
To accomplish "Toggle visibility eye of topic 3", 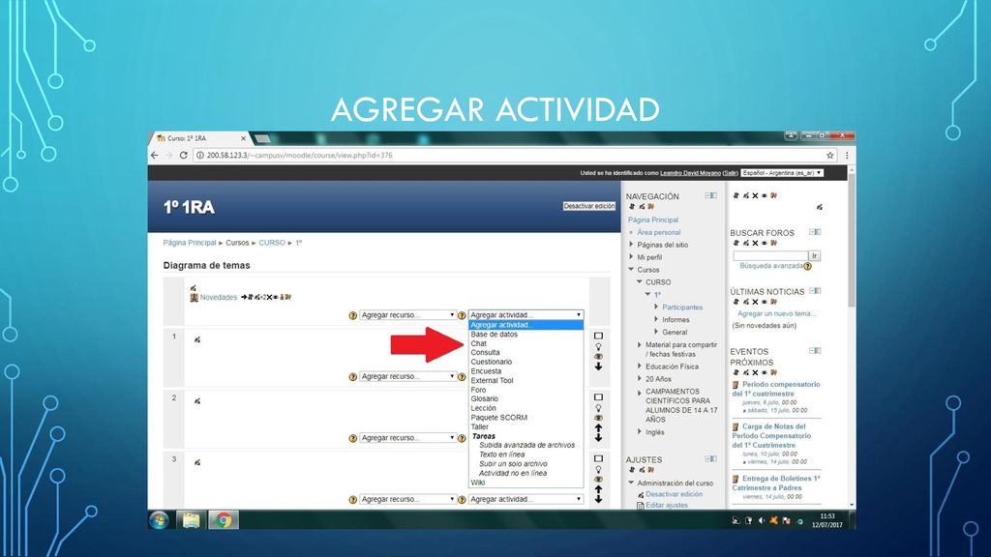I will (x=598, y=480).
